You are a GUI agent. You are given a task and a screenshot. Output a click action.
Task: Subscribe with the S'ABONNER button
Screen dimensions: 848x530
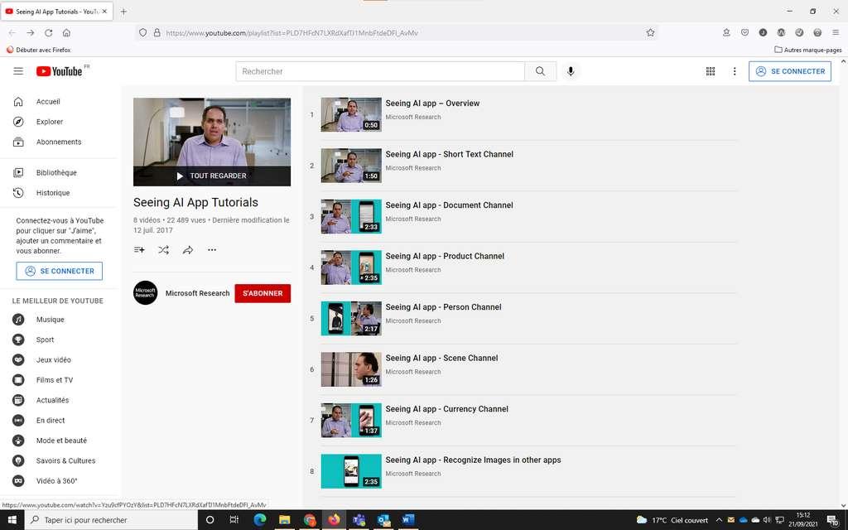coord(263,293)
